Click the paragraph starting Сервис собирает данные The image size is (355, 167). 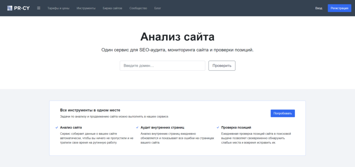(97, 138)
